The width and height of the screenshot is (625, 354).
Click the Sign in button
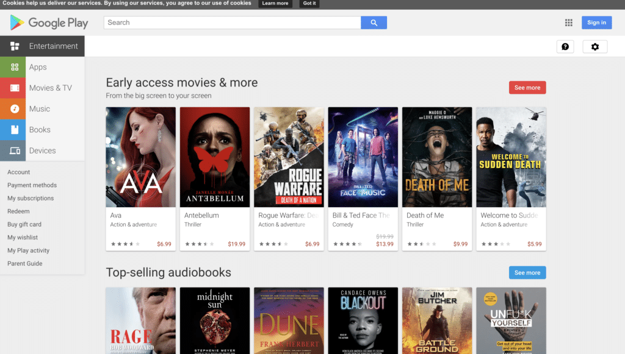pos(596,23)
